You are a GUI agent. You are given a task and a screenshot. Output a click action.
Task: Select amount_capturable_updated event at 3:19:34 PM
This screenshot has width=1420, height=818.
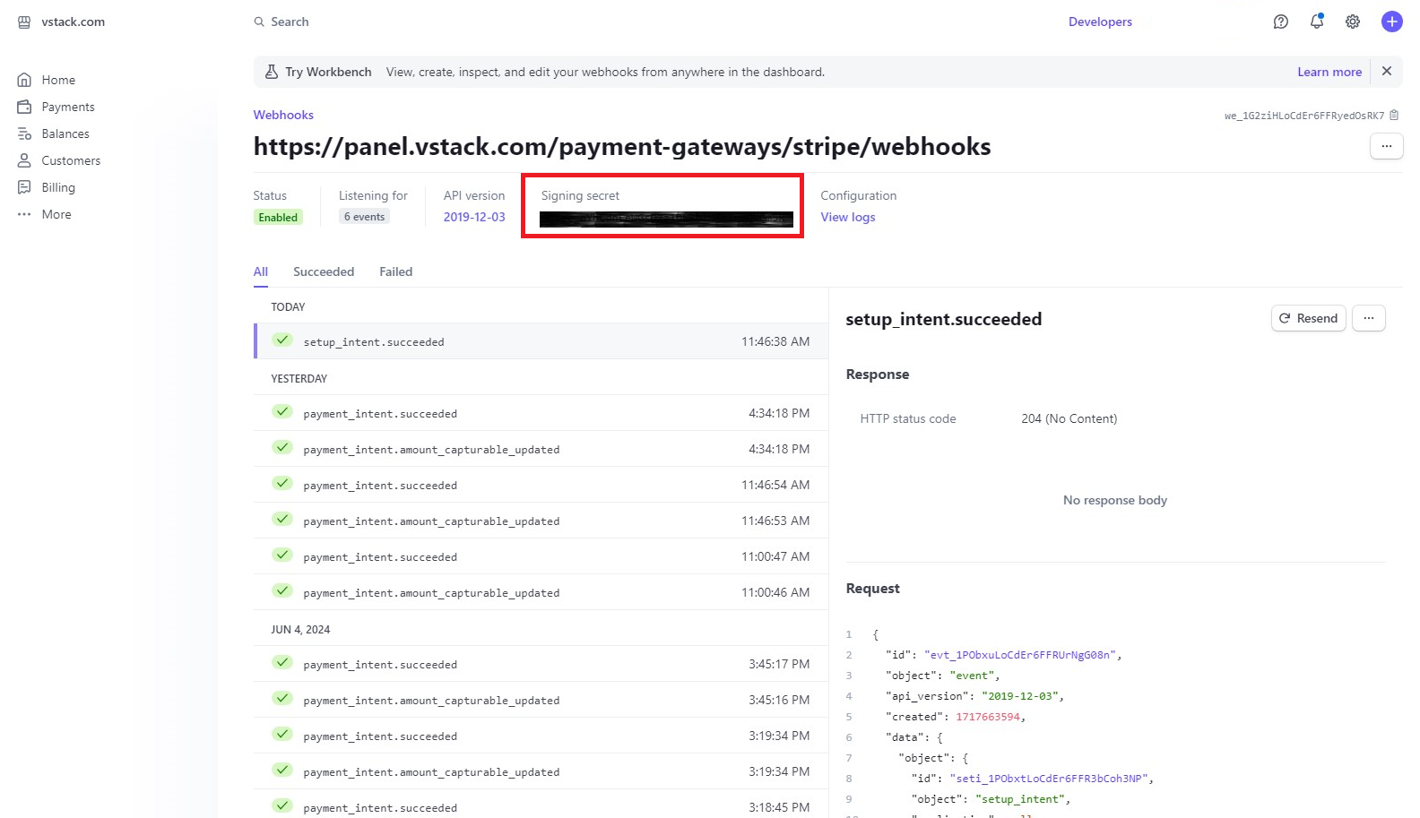click(x=541, y=771)
